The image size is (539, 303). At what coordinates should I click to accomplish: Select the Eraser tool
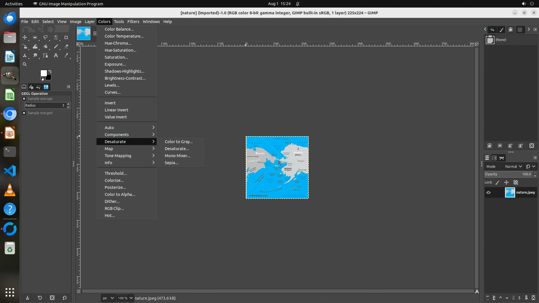tap(66, 46)
